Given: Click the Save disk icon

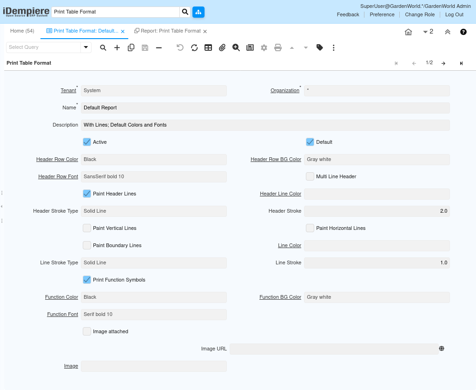Looking at the screenshot, I should [x=145, y=48].
